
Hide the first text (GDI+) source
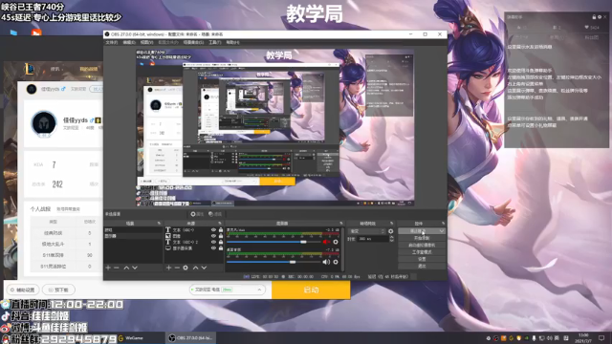click(213, 230)
